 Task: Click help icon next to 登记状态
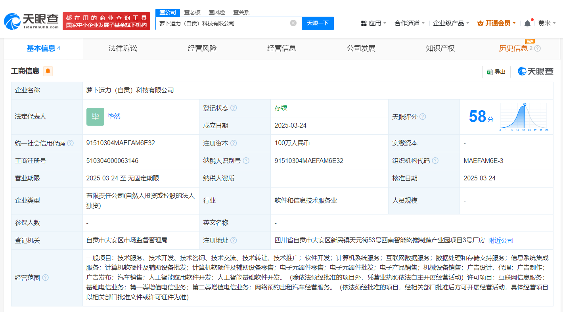(x=234, y=108)
